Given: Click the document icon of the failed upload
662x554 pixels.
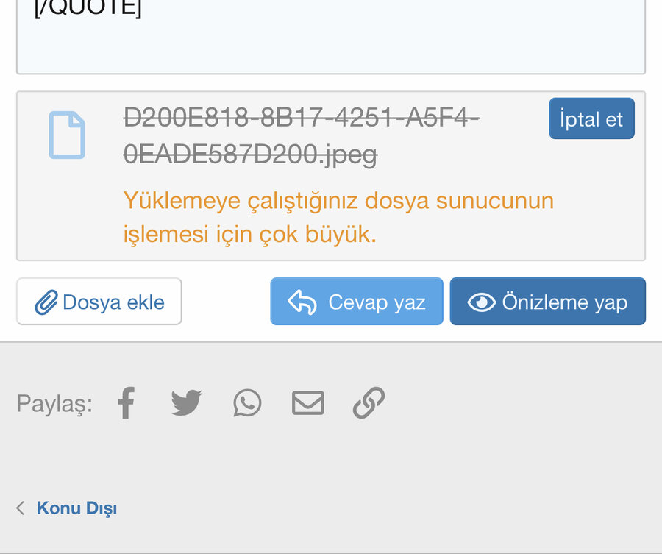Looking at the screenshot, I should (67, 135).
